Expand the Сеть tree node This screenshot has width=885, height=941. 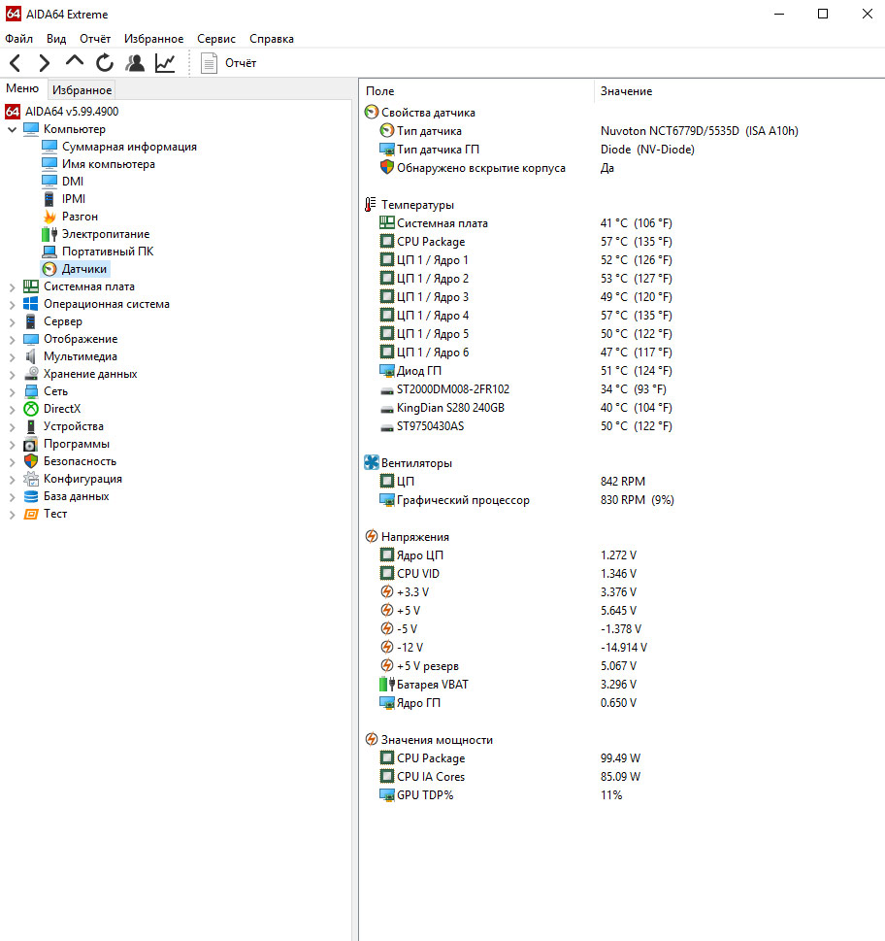pyautogui.click(x=12, y=392)
